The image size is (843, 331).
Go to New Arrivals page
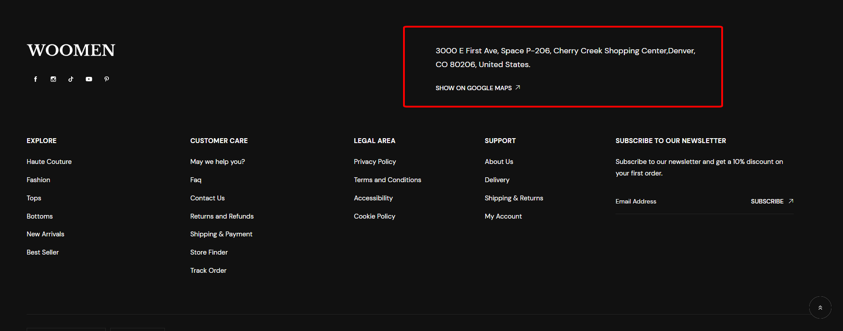(x=45, y=234)
